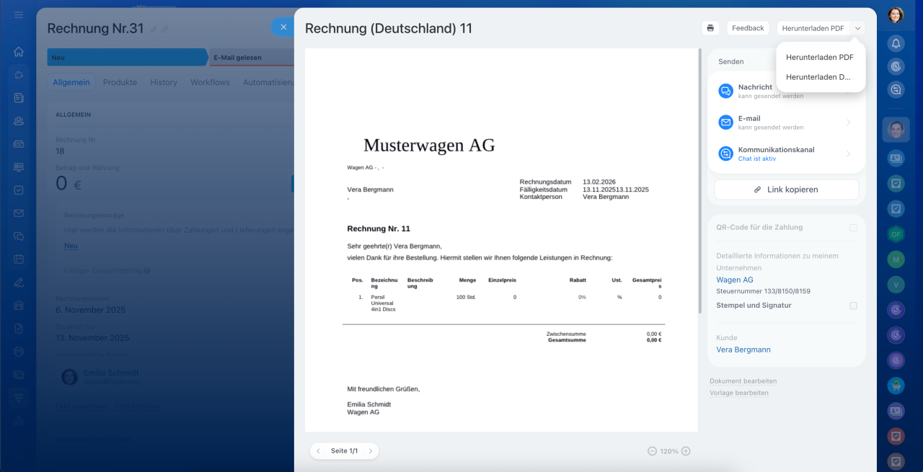923x472 pixels.
Task: Click the user profile avatar
Action: point(896,14)
